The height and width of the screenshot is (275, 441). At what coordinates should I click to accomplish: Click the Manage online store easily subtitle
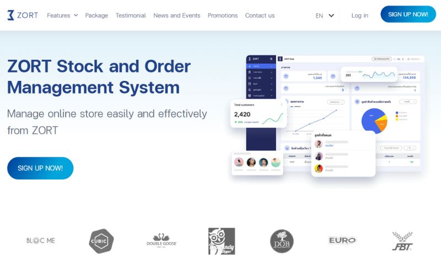click(x=107, y=122)
